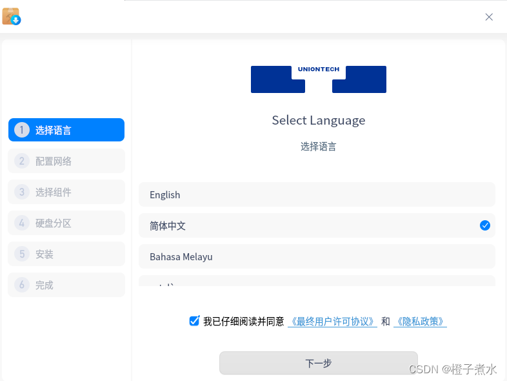Click the step 3 number circle
This screenshot has width=507, height=381.
21,192
